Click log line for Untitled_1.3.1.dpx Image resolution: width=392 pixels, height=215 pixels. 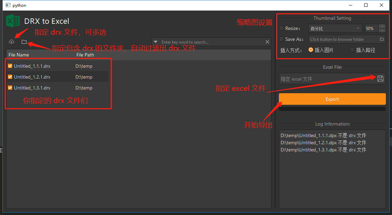(323, 150)
